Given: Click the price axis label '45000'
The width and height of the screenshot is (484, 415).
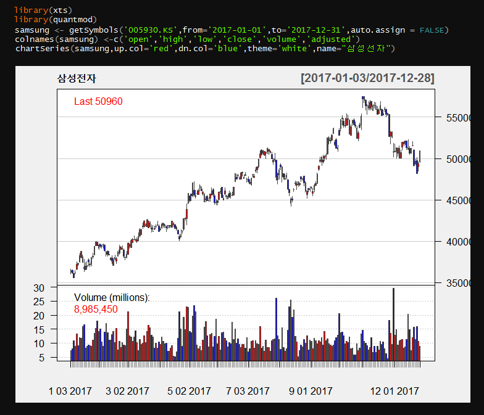Looking at the screenshot, I should pos(458,200).
